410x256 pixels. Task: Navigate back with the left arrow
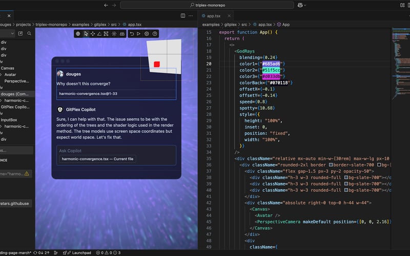pyautogui.click(x=106, y=5)
